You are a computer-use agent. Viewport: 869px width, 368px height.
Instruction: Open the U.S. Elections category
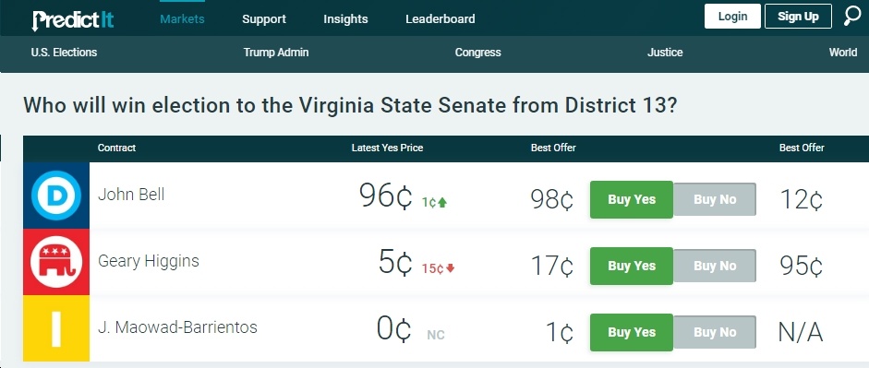tap(64, 53)
